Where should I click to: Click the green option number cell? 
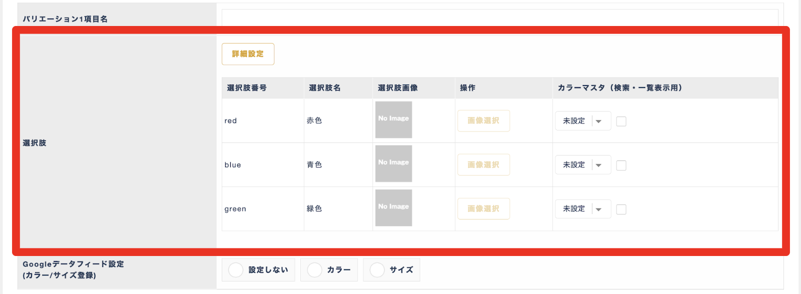tap(263, 209)
